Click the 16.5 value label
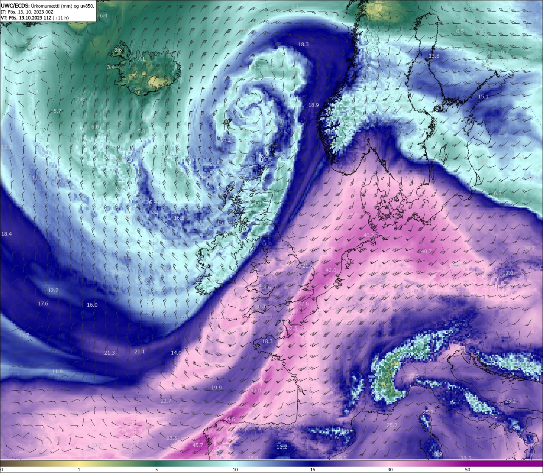The height and width of the screenshot is (473, 543). [179, 218]
